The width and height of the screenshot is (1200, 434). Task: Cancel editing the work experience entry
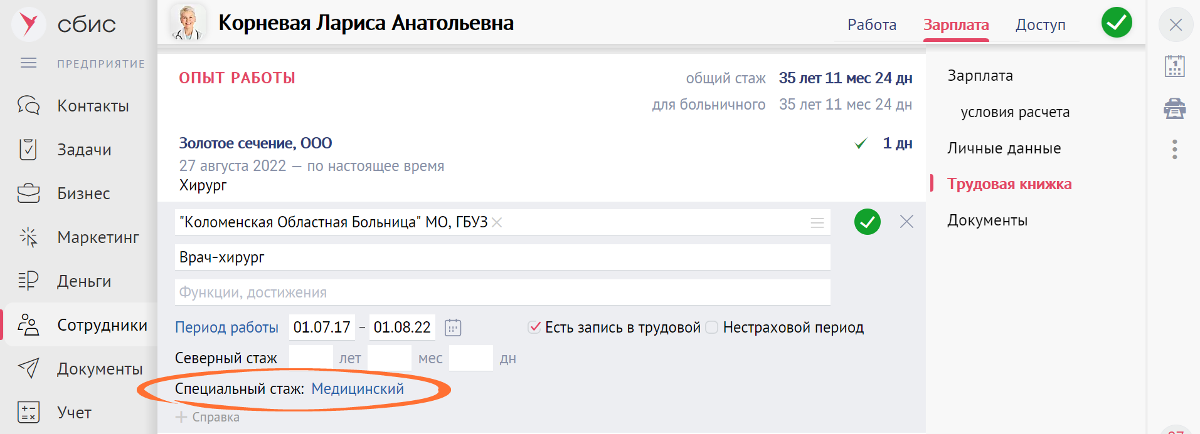coord(906,222)
